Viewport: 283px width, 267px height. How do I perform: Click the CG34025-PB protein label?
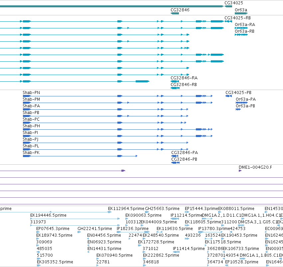tap(238, 93)
